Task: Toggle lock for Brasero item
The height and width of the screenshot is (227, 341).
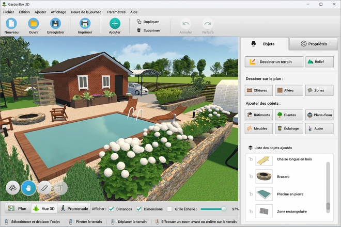Action: [251, 176]
